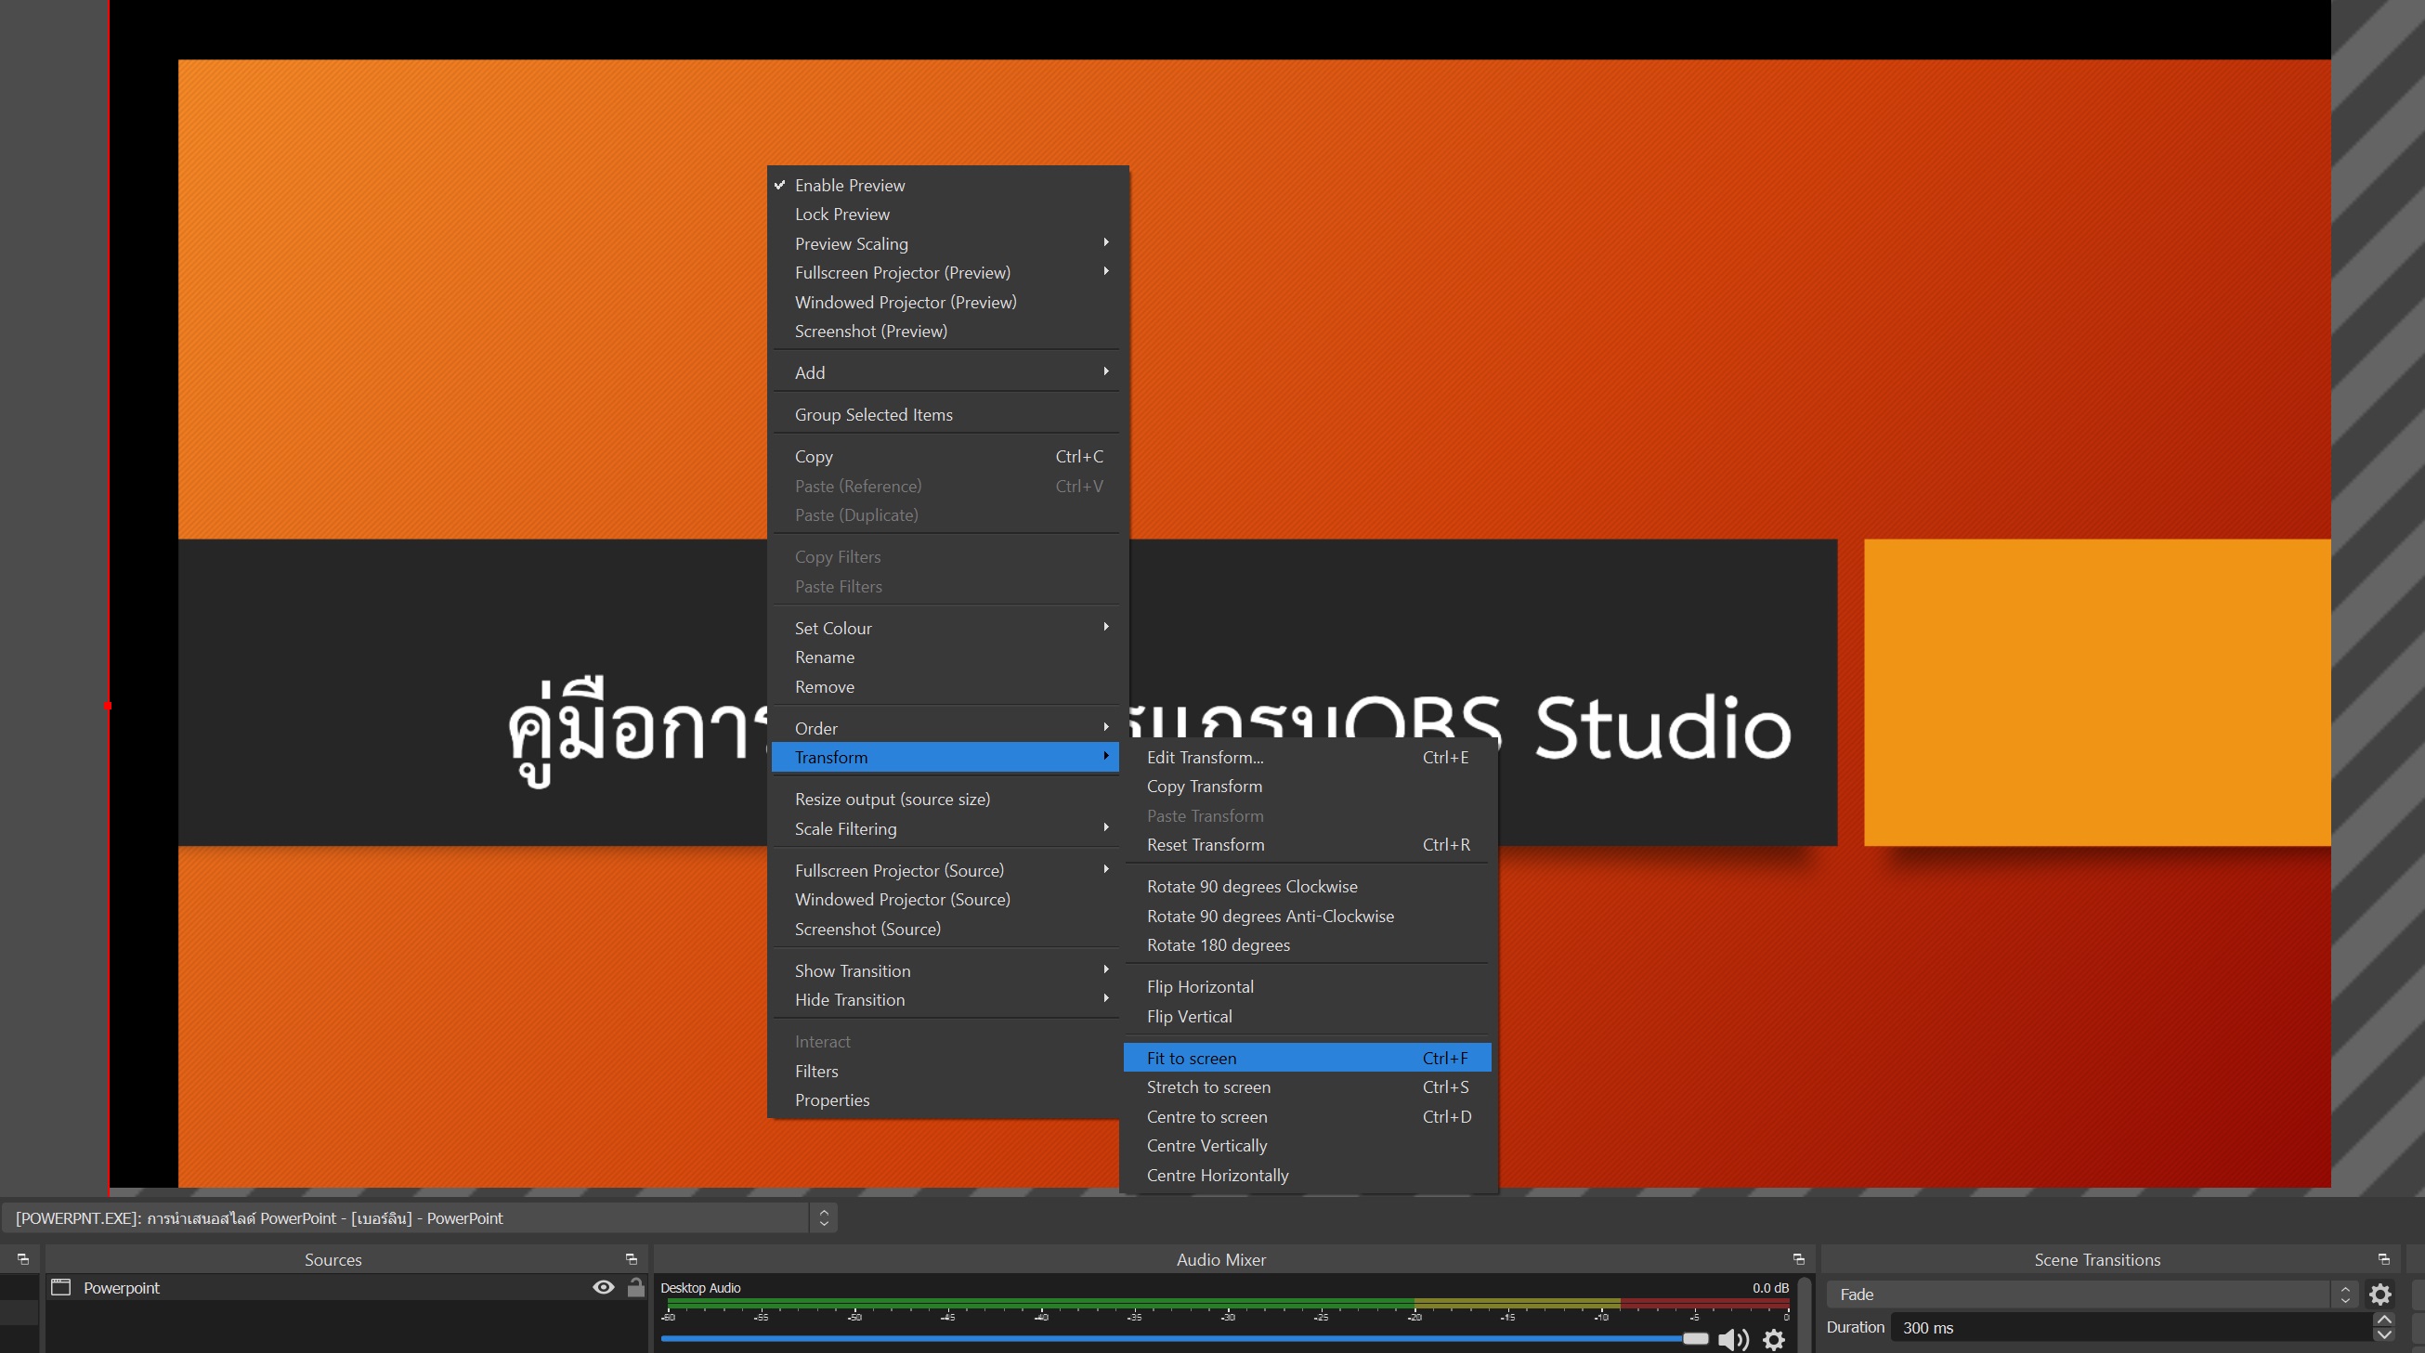The width and height of the screenshot is (2425, 1353).
Task: Adjust the Desktop Audio volume slider handle
Action: (x=1694, y=1339)
